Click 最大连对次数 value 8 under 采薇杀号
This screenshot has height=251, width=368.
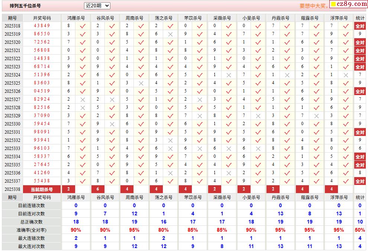pos(222,246)
